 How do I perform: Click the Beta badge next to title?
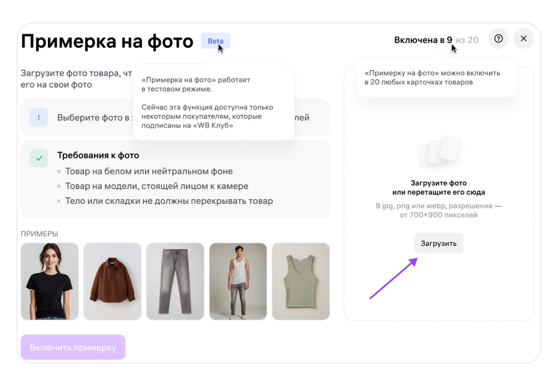(215, 41)
